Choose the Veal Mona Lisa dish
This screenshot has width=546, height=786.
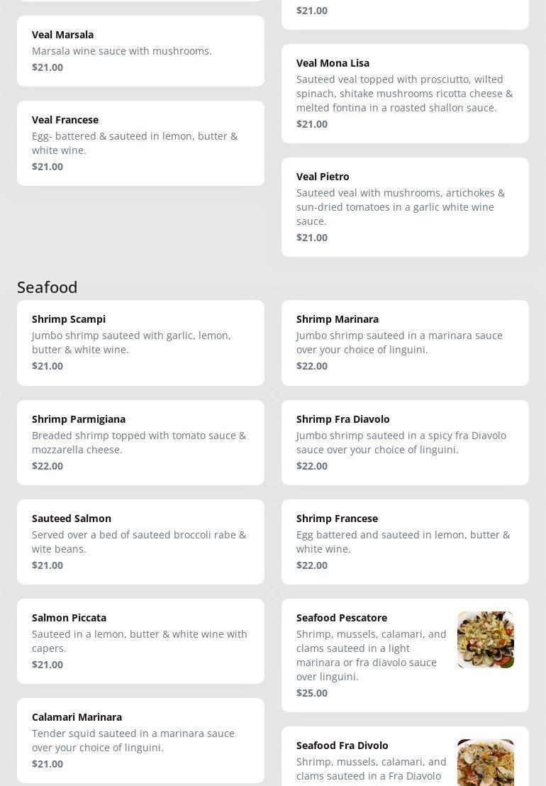[405, 94]
